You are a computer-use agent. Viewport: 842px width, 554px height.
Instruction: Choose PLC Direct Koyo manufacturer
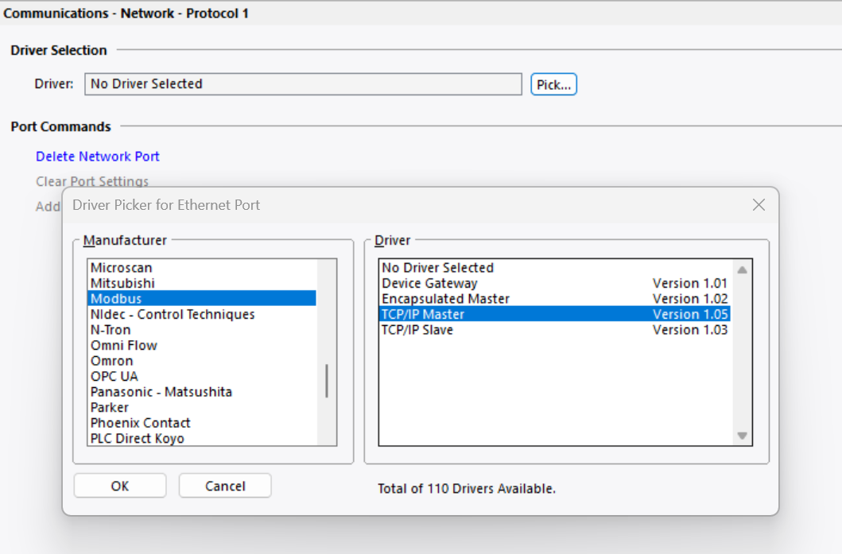137,438
